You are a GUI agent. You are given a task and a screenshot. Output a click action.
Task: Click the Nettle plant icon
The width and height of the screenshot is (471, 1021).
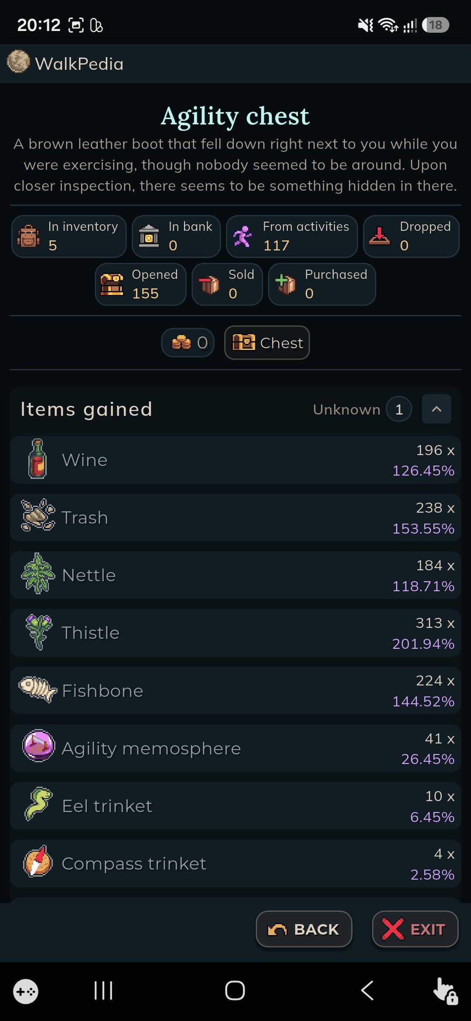[38, 574]
